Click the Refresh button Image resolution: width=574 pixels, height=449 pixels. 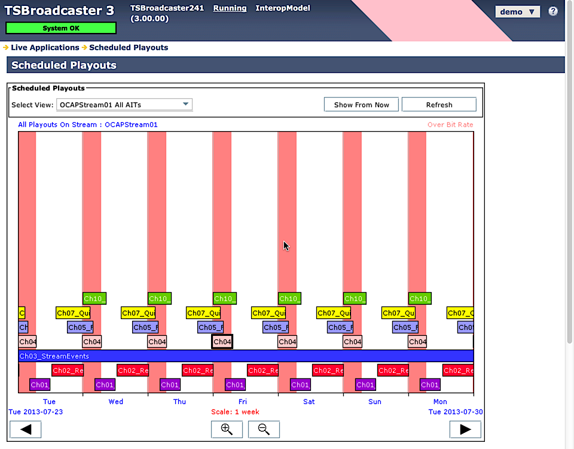pyautogui.click(x=439, y=105)
